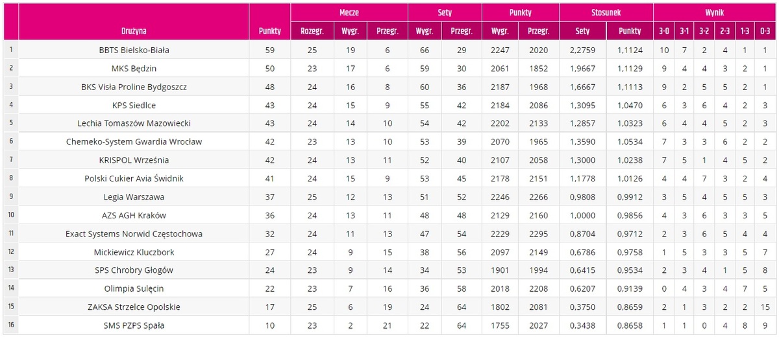Click the Drużyna column header
This screenshot has width=779, height=337.
(x=134, y=30)
